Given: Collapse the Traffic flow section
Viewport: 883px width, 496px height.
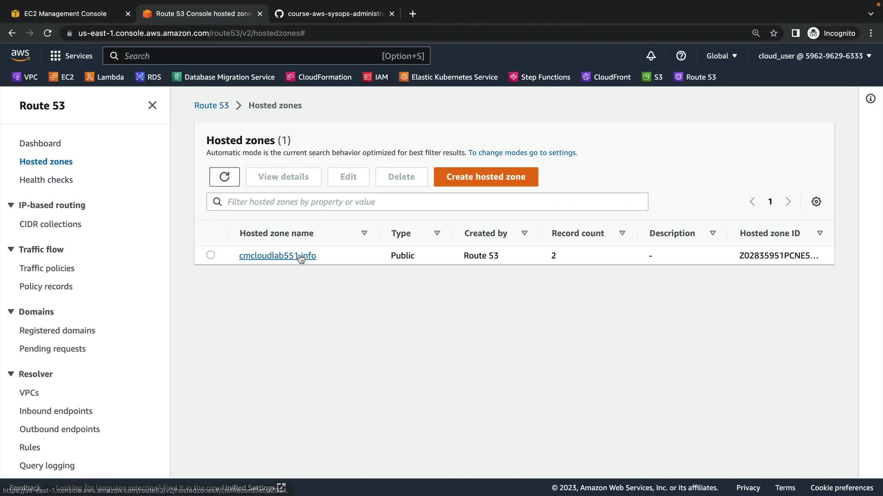Looking at the screenshot, I should pyautogui.click(x=11, y=249).
